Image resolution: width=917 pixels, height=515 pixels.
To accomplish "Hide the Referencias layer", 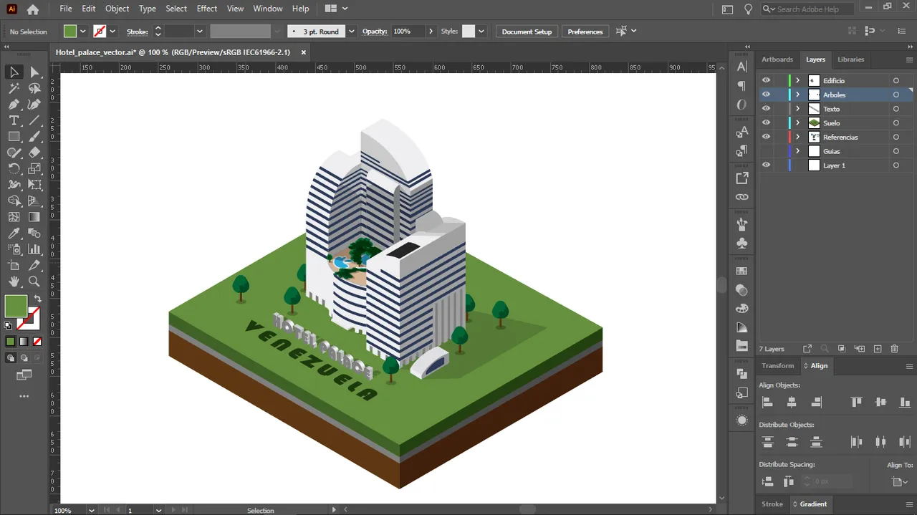I will click(x=766, y=137).
